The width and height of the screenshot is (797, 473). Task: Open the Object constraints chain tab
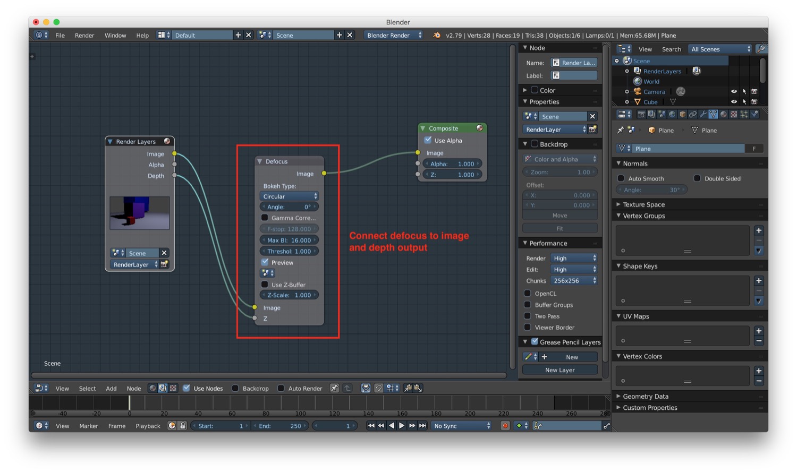693,114
